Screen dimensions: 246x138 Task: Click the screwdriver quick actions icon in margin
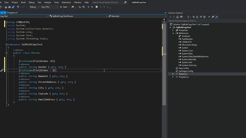pos(2,71)
